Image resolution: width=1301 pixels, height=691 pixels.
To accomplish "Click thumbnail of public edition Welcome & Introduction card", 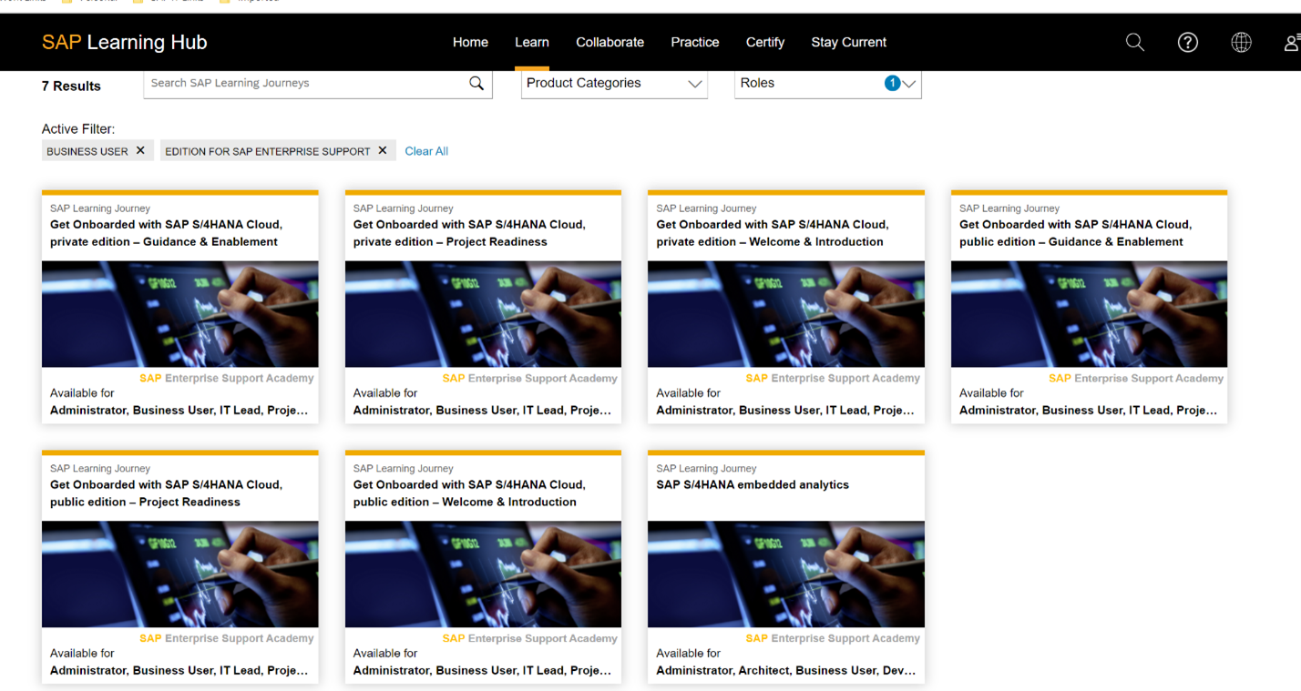I will 483,574.
